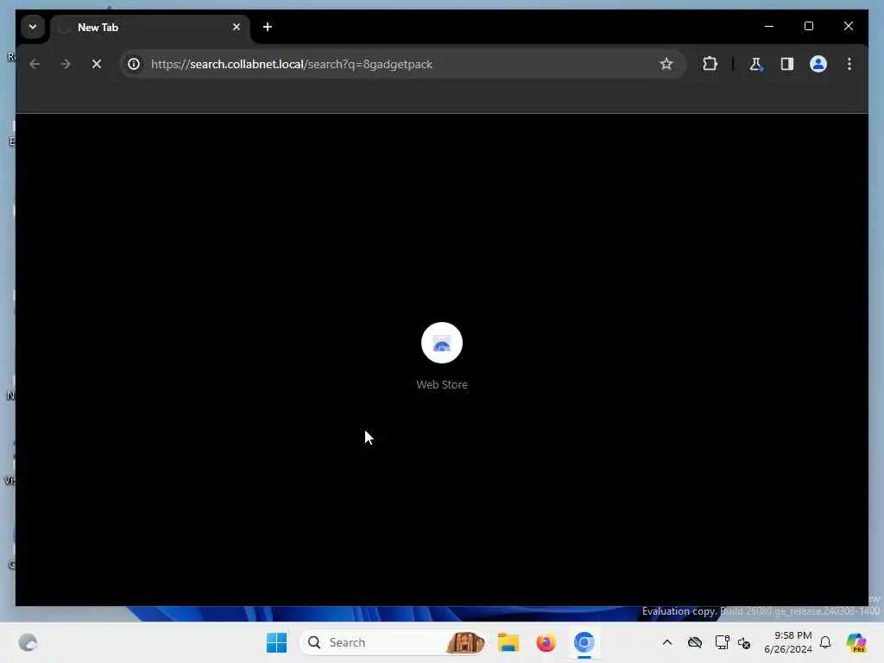This screenshot has width=884, height=663.
Task: Launch Firefox from the taskbar
Action: [x=546, y=642]
